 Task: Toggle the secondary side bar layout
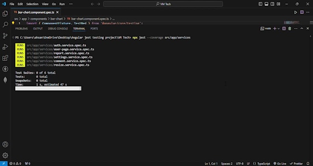coord(272,4)
